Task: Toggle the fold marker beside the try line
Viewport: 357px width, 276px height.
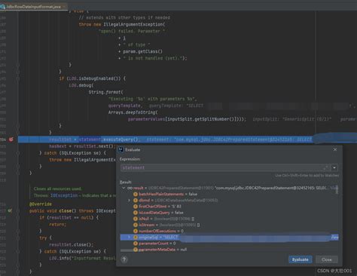Action: [18, 238]
